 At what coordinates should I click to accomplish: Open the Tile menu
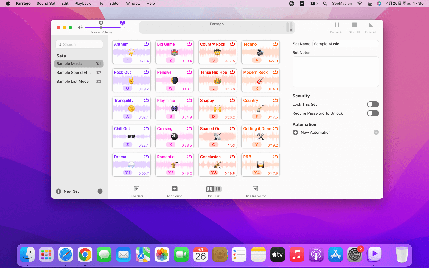(x=100, y=4)
